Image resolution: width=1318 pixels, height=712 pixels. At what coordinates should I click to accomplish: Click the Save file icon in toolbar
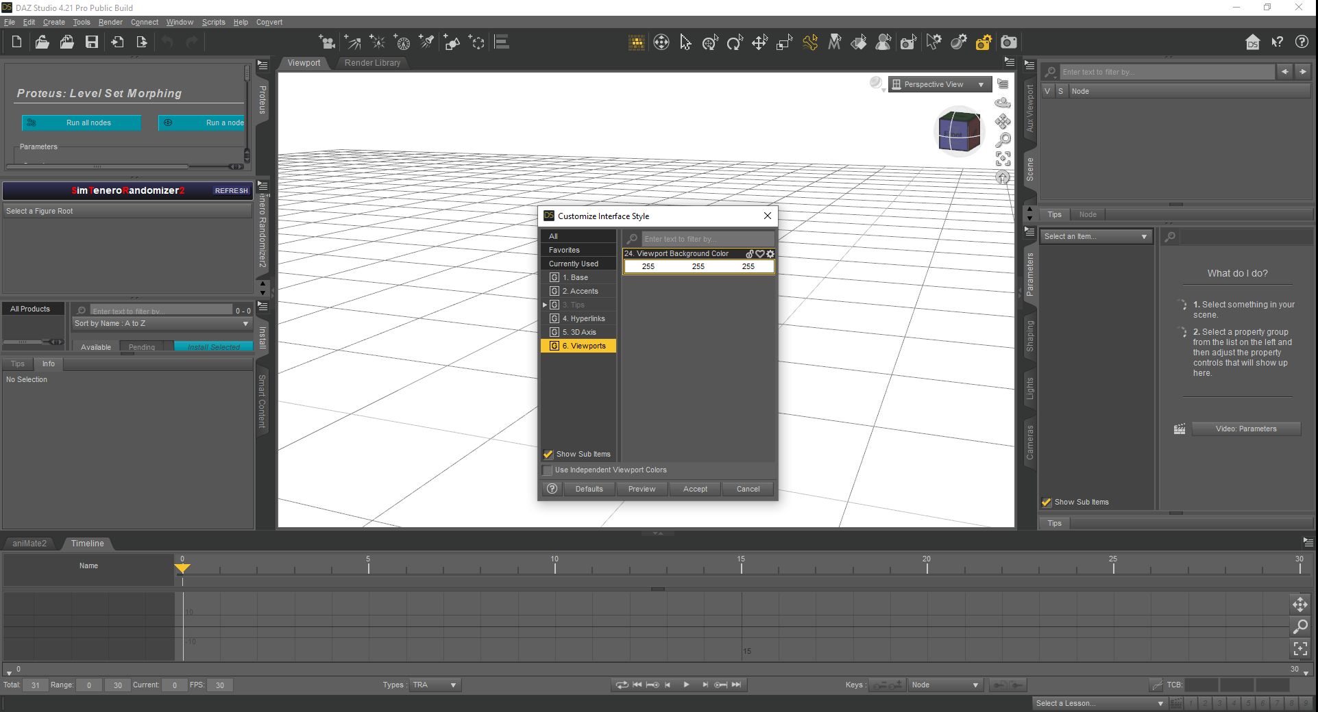(x=91, y=42)
